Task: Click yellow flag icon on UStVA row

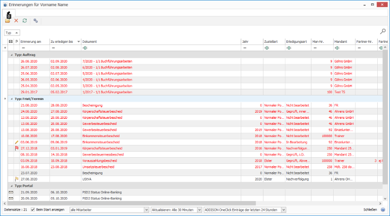Action: point(17,179)
